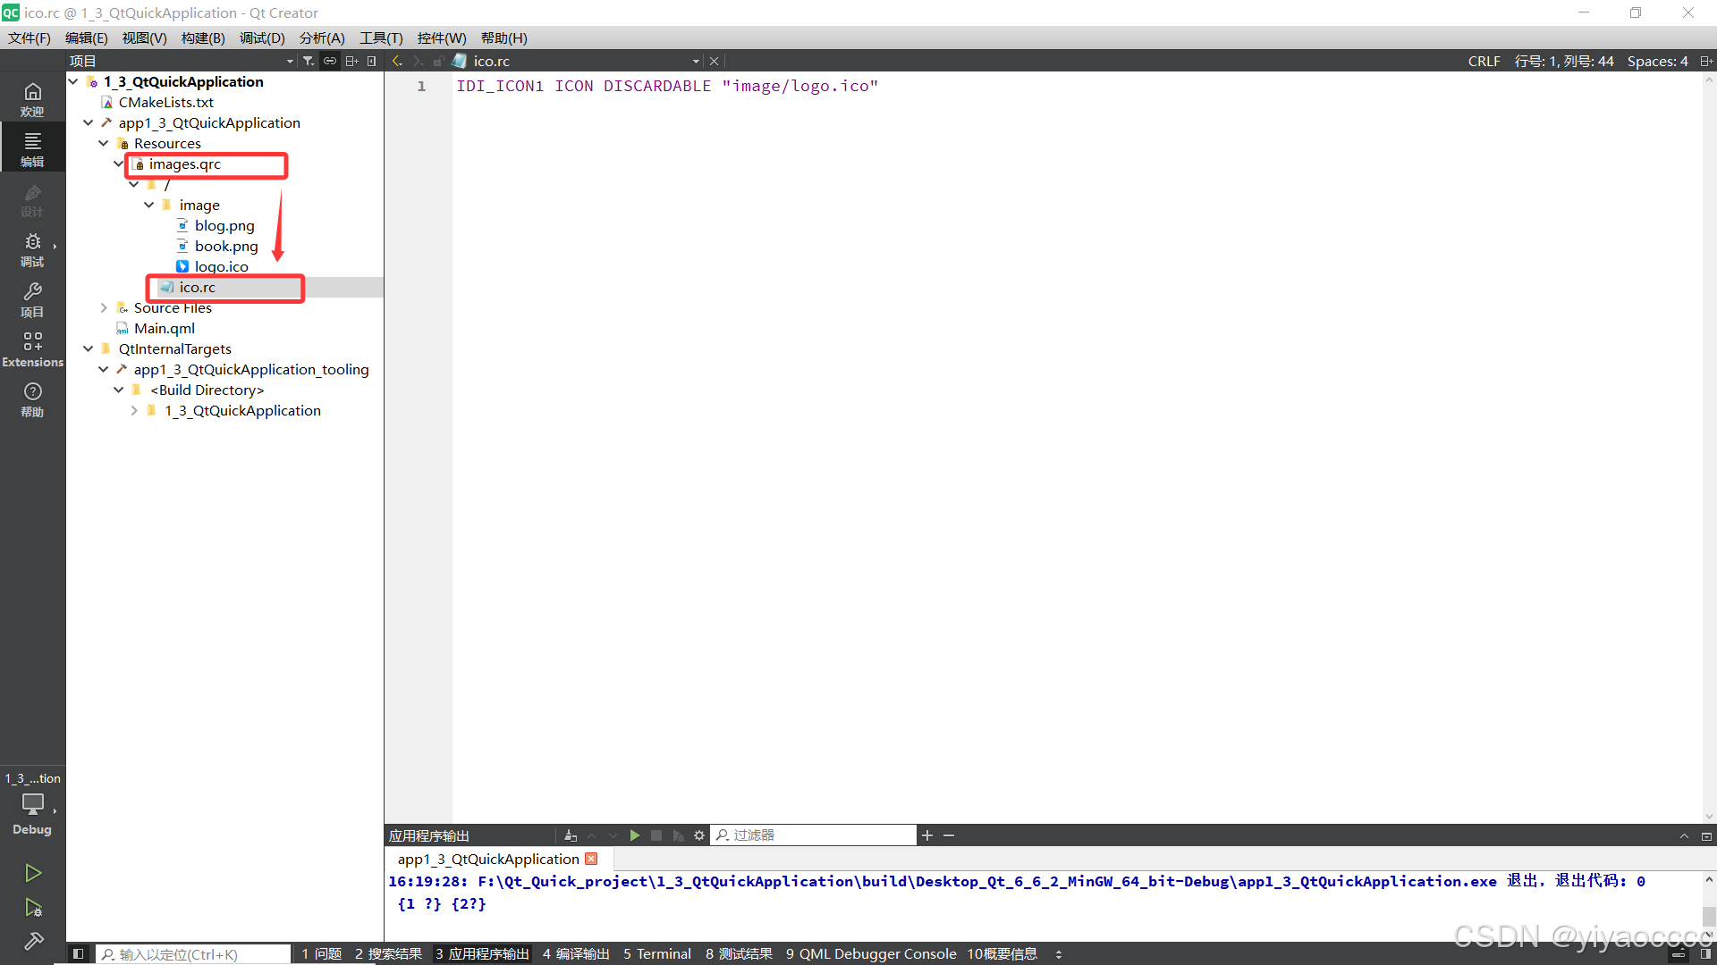Open output pane settings via the gear icon
This screenshot has height=965, width=1717.
click(698, 835)
